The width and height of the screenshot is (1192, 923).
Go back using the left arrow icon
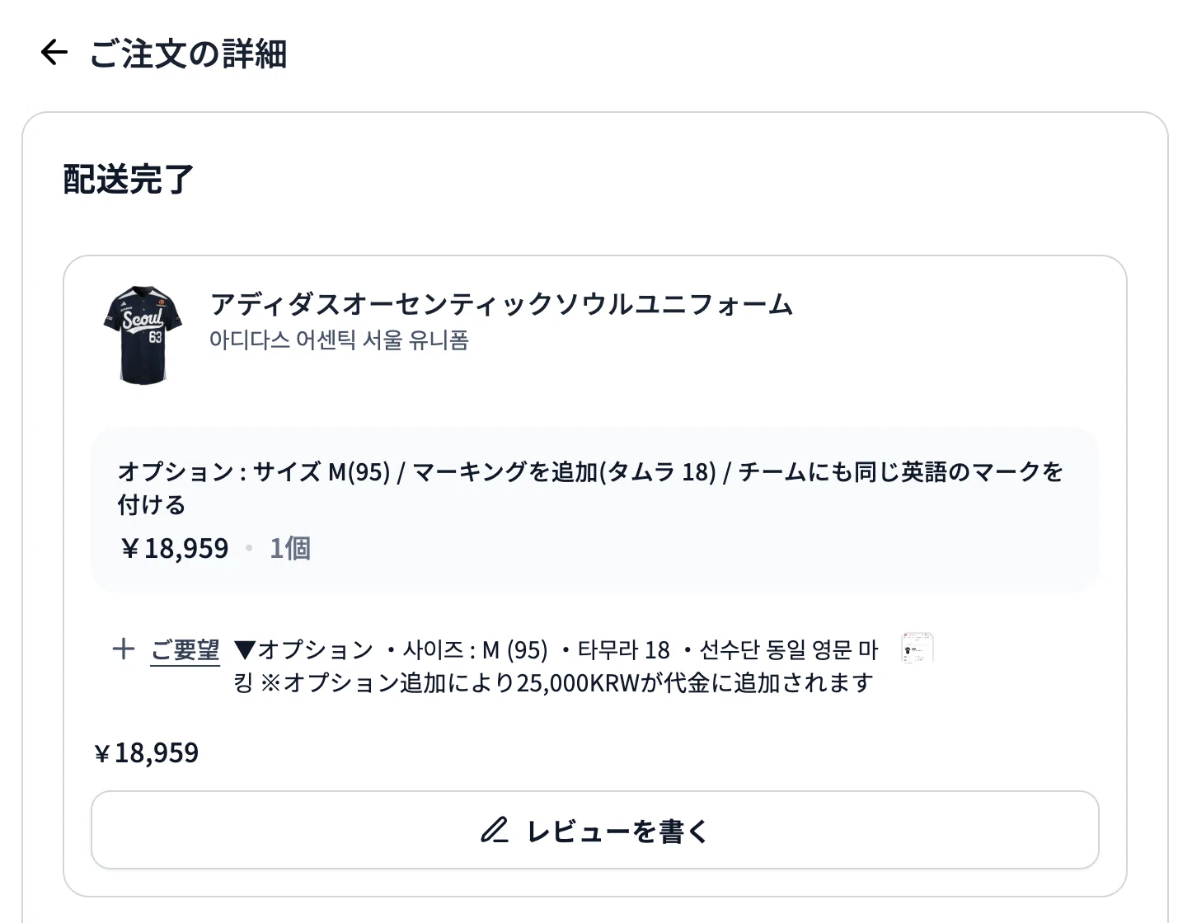[x=54, y=53]
